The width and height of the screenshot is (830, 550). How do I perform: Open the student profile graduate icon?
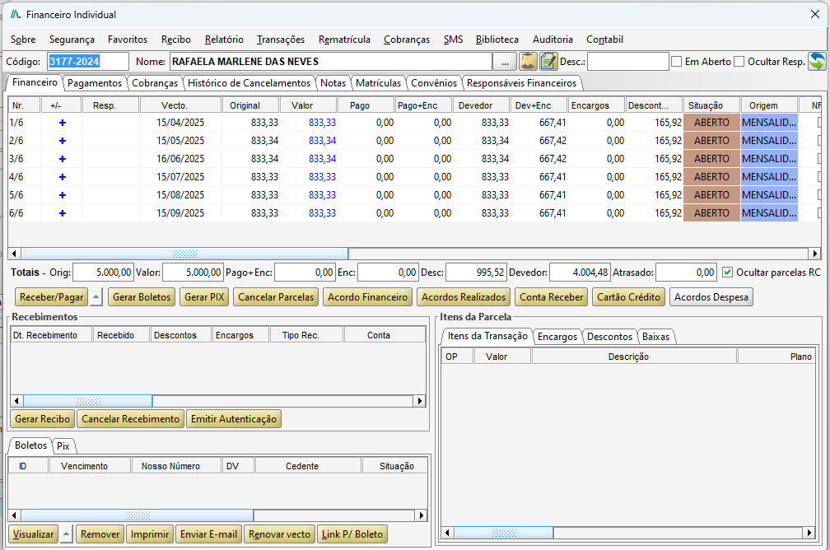(528, 62)
